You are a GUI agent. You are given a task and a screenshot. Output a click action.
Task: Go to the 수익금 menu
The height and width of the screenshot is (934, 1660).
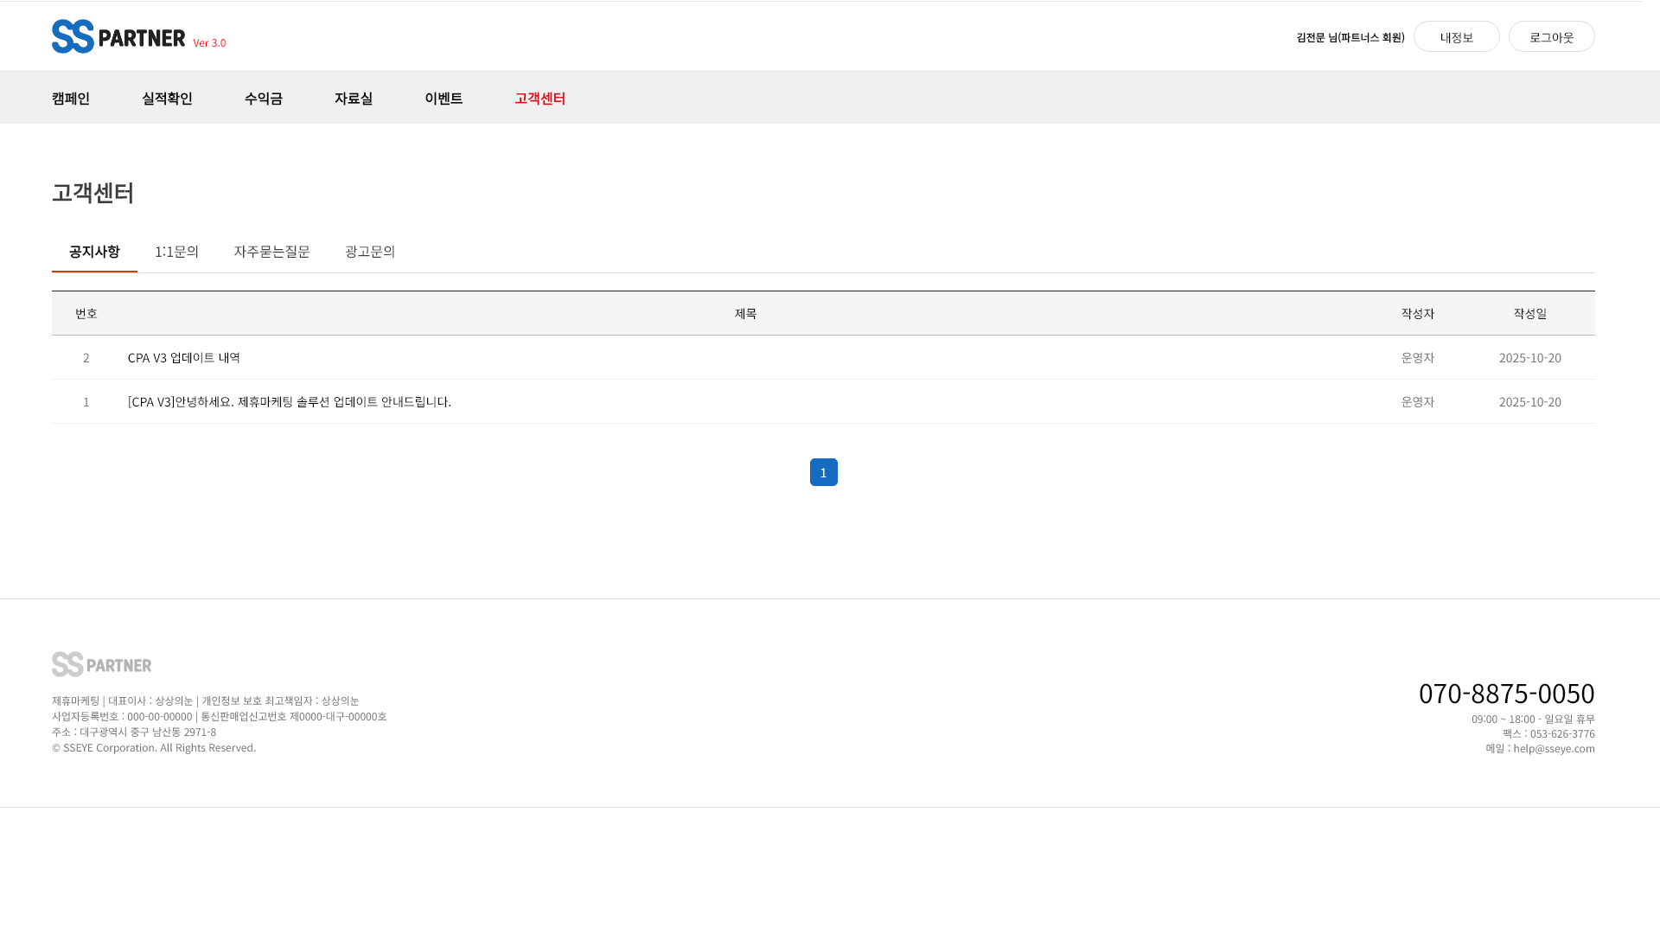263,99
